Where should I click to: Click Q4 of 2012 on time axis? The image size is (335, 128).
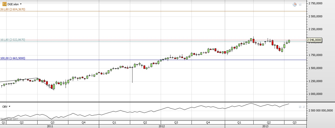point(208,123)
